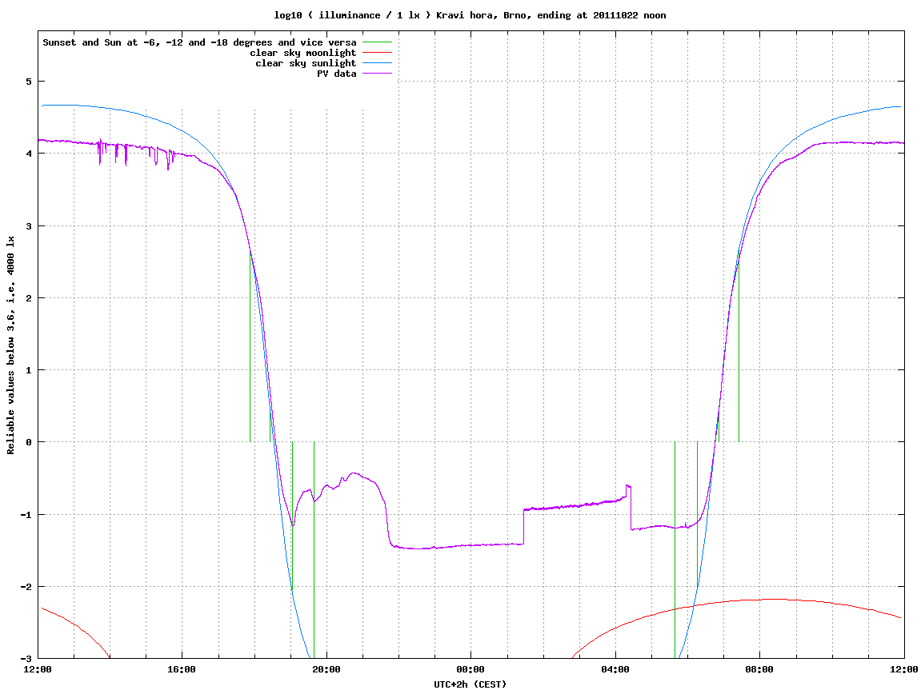
Task: Click the y-axis label 'Reliable values below 3.6'
Action: click(10, 345)
